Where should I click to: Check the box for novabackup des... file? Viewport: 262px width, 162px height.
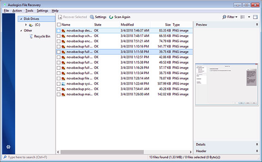pos(59,31)
